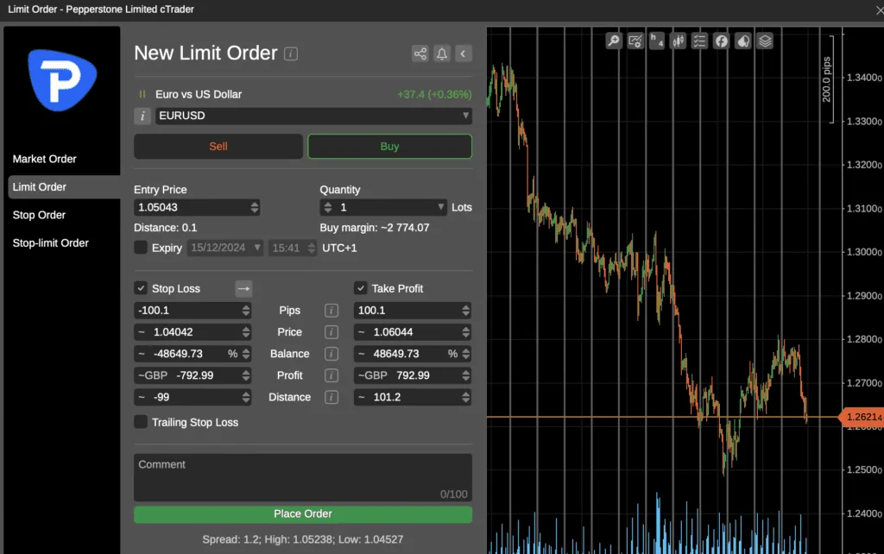Screen dimensions: 884x554
Task: Open the alerts bell icon
Action: 442,53
